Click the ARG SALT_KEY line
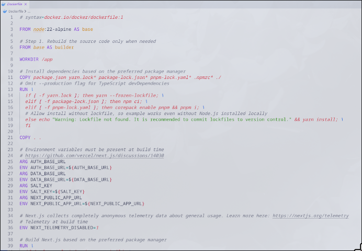This screenshot has height=251, width=362. (37, 186)
